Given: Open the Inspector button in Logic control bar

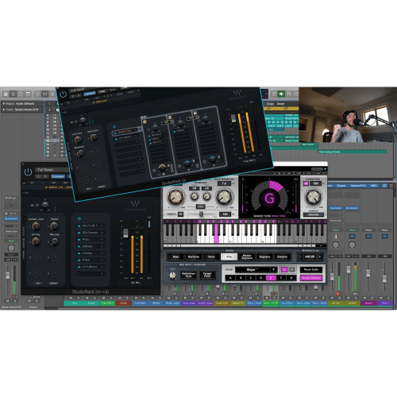Looking at the screenshot, I should (13, 94).
